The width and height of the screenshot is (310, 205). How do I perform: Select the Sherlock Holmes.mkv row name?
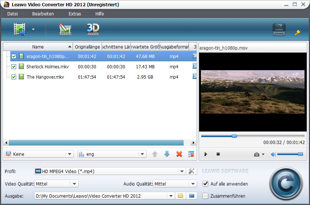coord(48,66)
